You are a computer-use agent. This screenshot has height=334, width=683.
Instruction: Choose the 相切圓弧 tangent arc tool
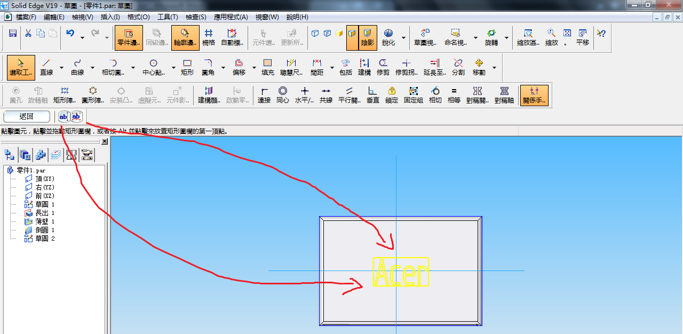pyautogui.click(x=113, y=67)
